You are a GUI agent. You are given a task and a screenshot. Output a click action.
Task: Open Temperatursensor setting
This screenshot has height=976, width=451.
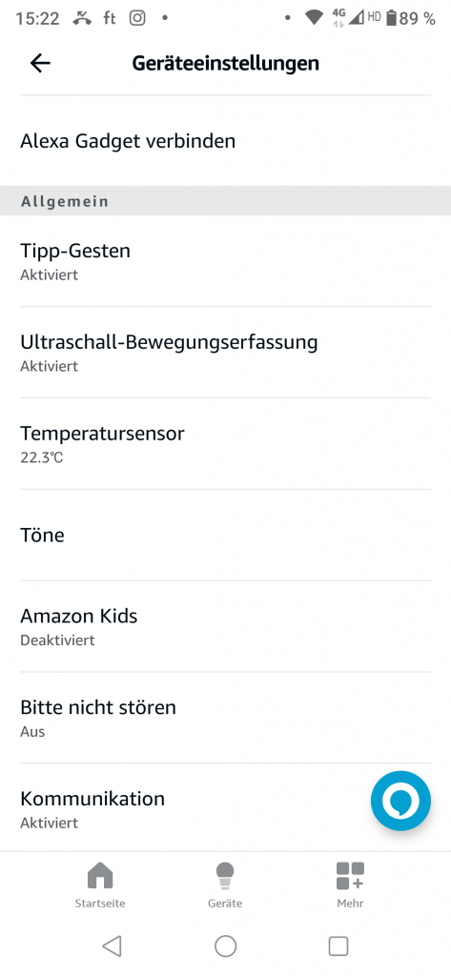point(225,444)
